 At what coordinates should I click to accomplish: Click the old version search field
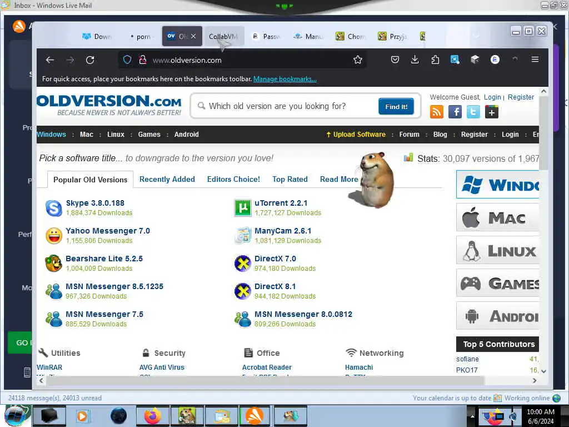point(287,106)
